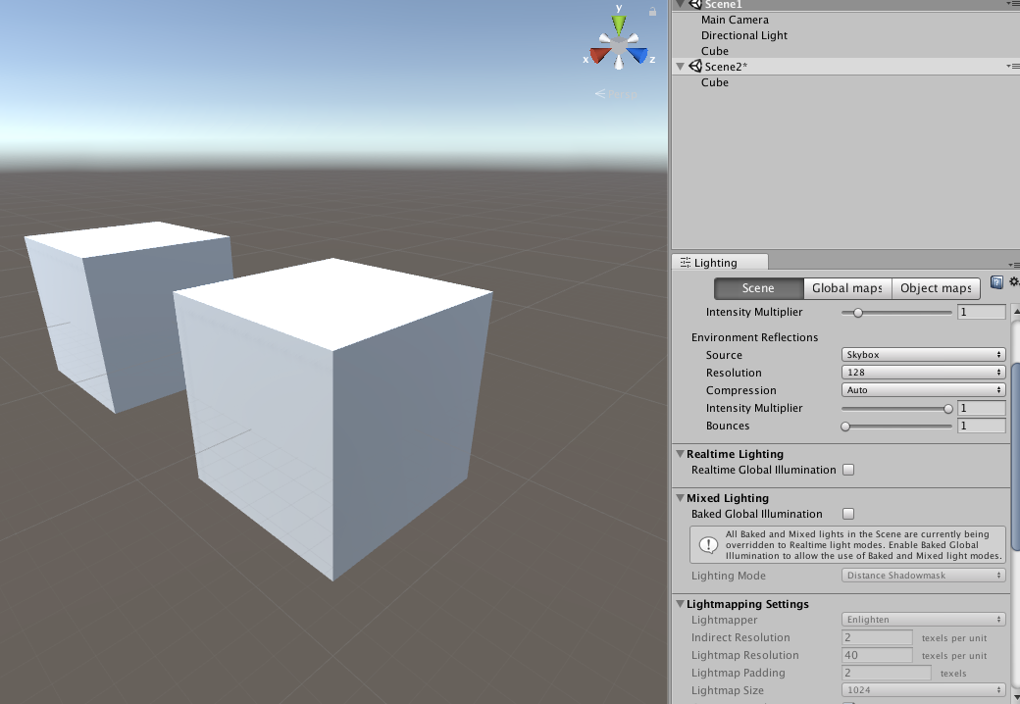This screenshot has width=1020, height=704.
Task: Adjust the Bounces slider
Action: click(x=896, y=427)
